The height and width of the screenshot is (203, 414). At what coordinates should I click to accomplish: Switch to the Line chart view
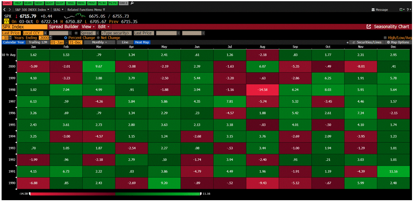[x=125, y=42]
